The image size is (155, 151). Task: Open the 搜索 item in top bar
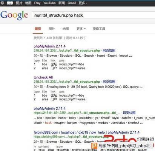(10, 3)
